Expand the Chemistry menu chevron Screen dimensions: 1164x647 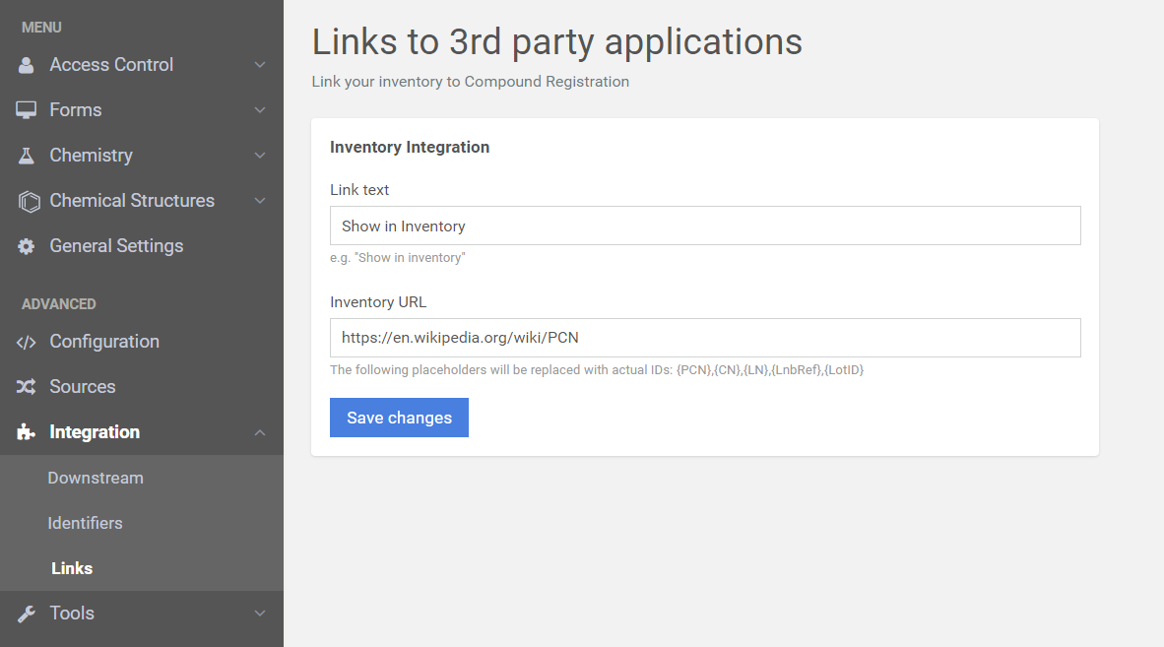260,156
